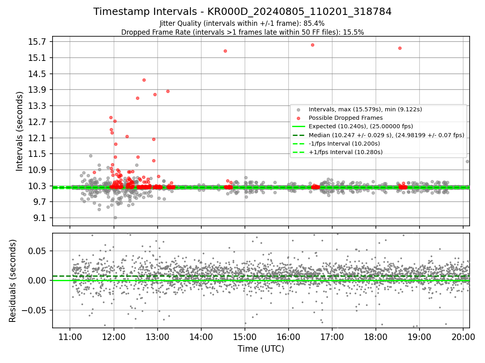485x363 pixels.
Task: Select the 'Jitter Quality' 85.4% subtitle line
Action: (x=242, y=23)
